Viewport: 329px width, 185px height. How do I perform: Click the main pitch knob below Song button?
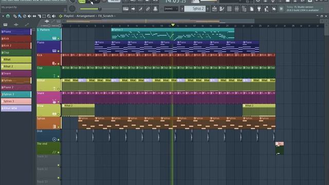coord(72,9)
